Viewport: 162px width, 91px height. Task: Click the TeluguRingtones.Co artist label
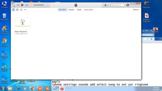click(x=21, y=34)
